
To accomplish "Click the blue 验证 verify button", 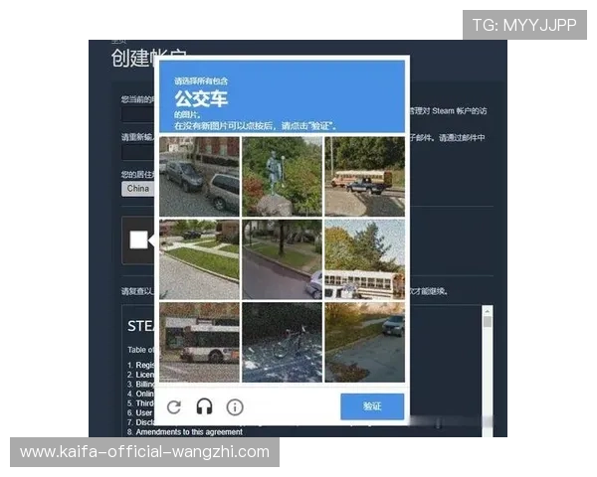I will tap(372, 406).
